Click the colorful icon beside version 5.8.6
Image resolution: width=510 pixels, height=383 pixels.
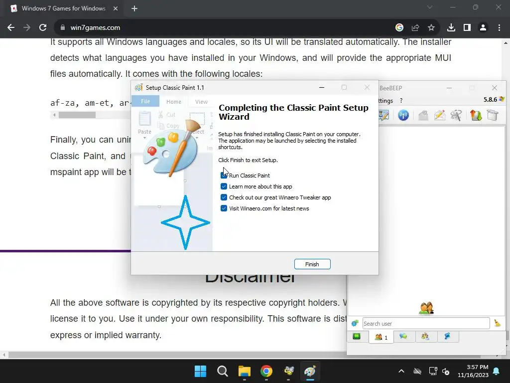pyautogui.click(x=502, y=99)
